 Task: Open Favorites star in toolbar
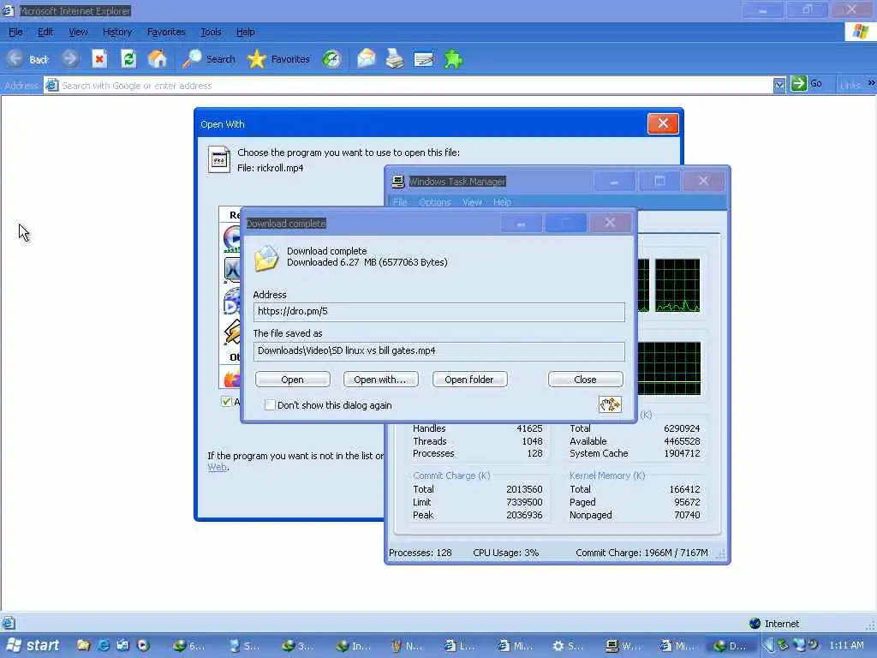(x=256, y=59)
